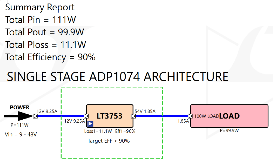
Task: Select the LT3753 converter block
Action: pyautogui.click(x=110, y=116)
